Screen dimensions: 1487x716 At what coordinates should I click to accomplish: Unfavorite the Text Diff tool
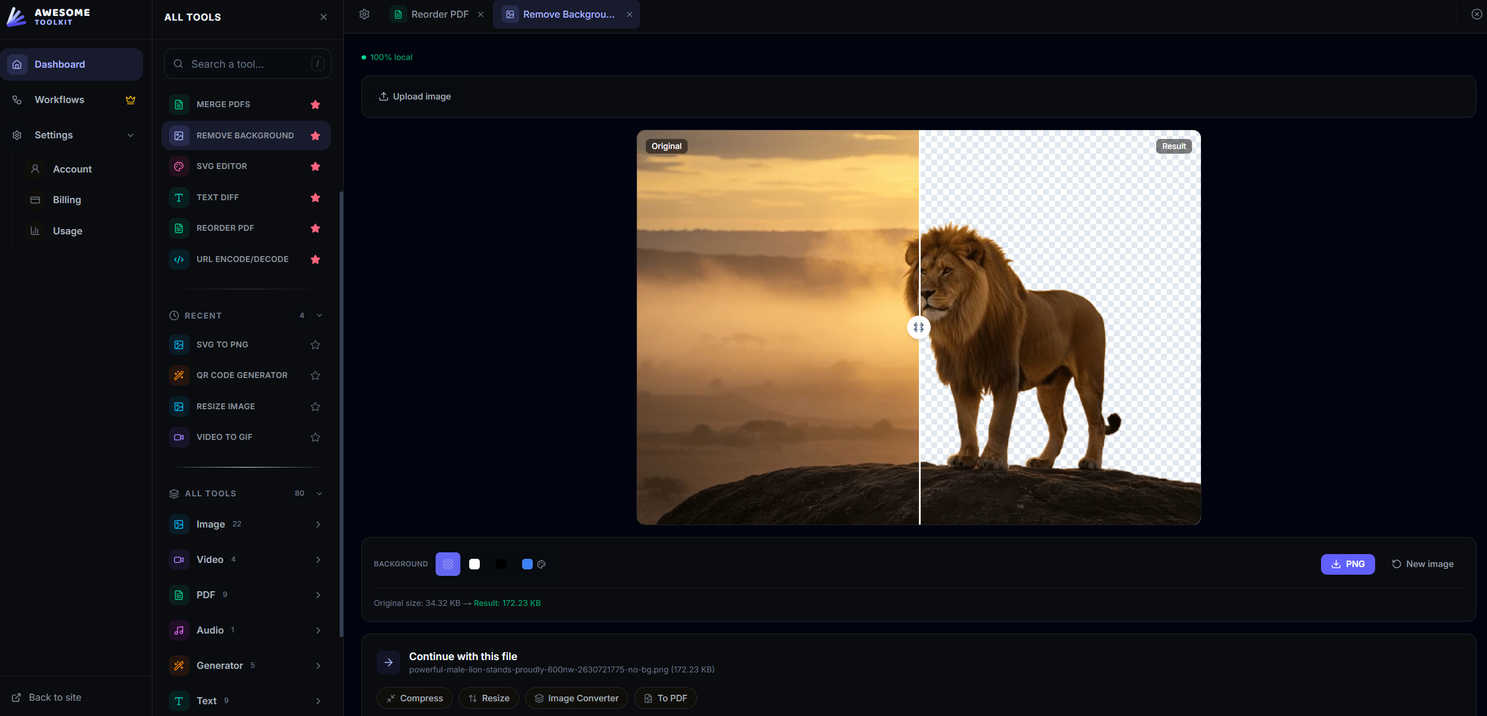[316, 198]
